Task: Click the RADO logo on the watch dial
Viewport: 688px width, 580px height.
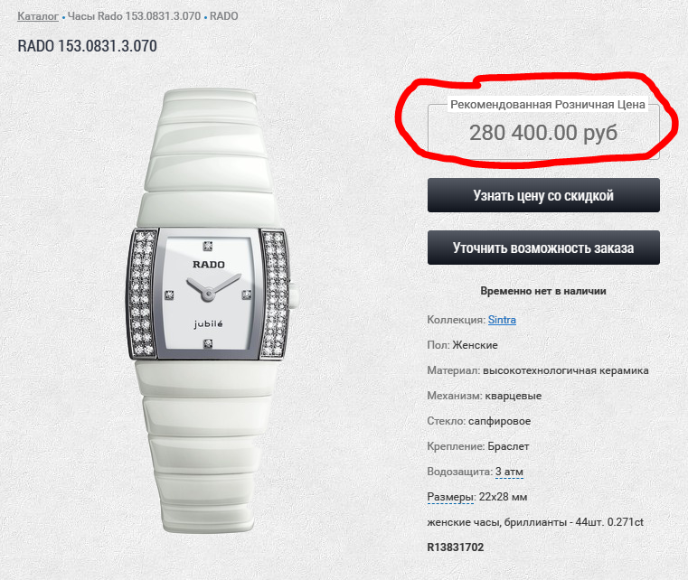Action: tap(209, 265)
